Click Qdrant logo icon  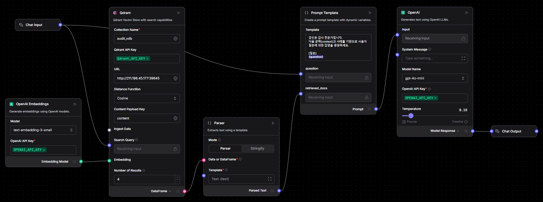115,13
